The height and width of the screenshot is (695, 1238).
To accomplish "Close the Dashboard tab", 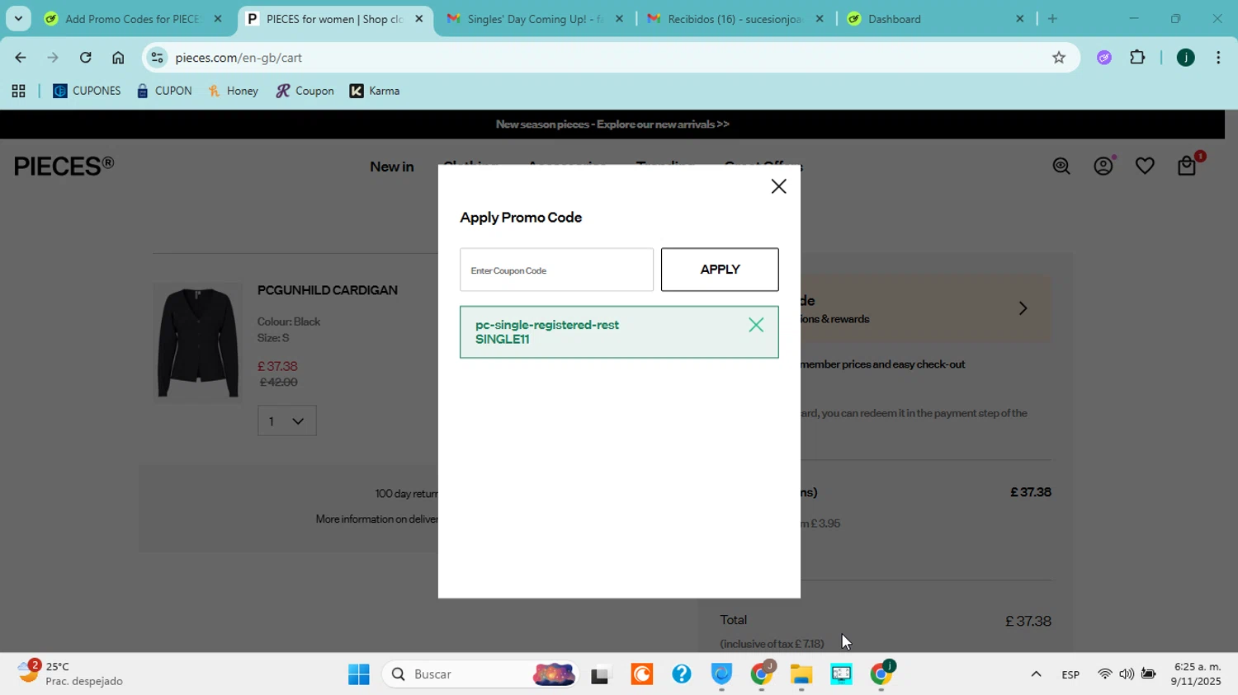I will click(x=1019, y=19).
